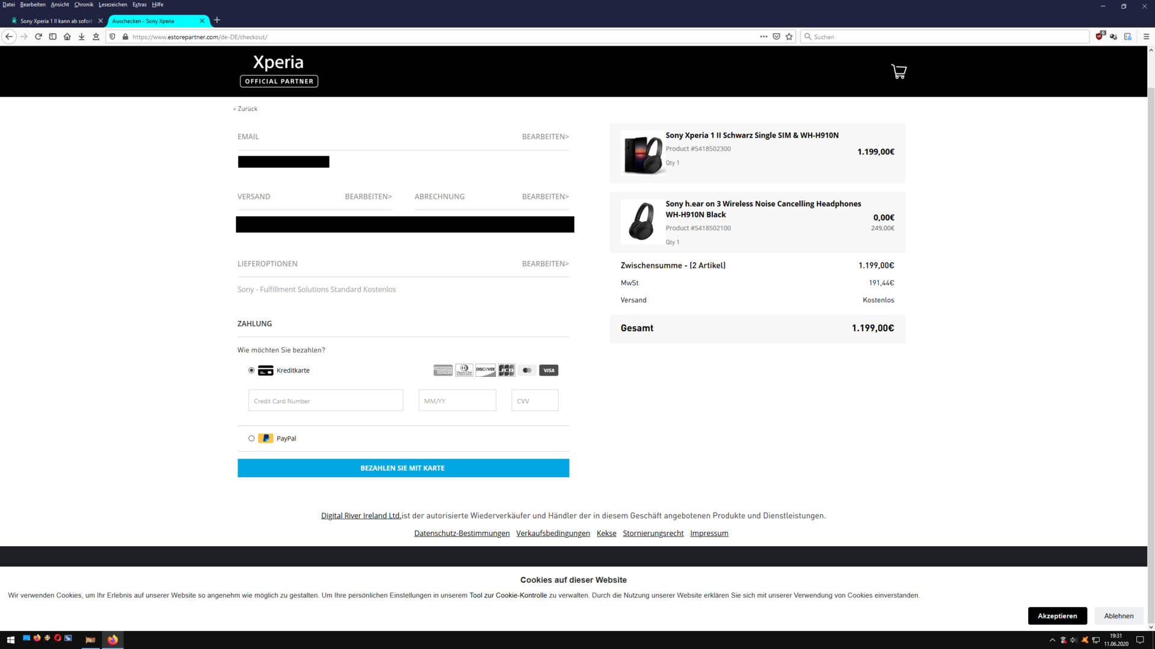The width and height of the screenshot is (1155, 649).
Task: Accept cookies with Akzeptieren
Action: pyautogui.click(x=1057, y=616)
